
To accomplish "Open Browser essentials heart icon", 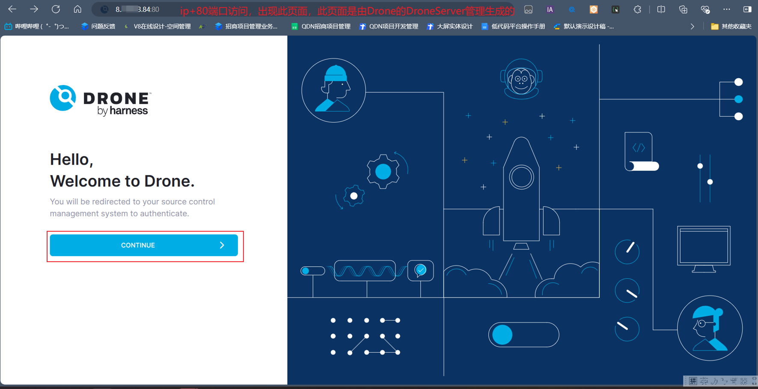I will tap(705, 9).
